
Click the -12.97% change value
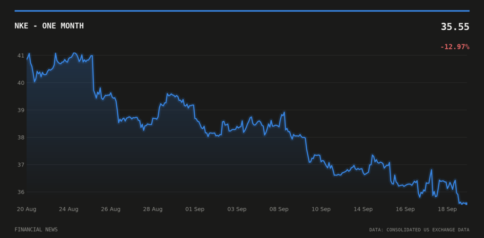[455, 47]
